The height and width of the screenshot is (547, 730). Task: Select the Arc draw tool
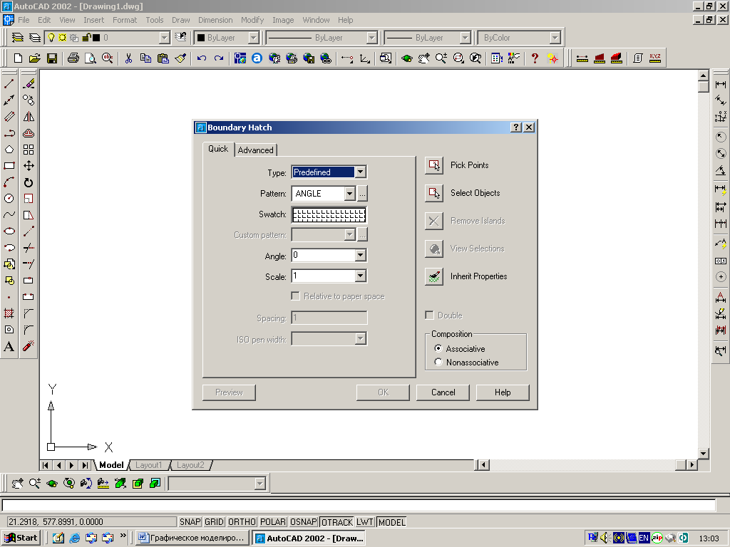9,182
